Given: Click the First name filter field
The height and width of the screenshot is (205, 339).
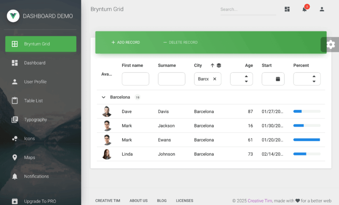Looking at the screenshot, I should [136, 79].
